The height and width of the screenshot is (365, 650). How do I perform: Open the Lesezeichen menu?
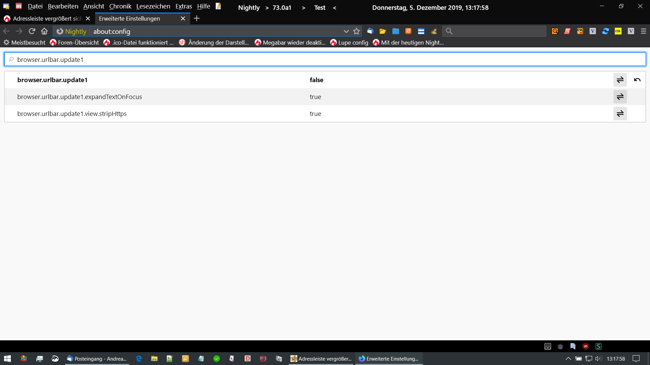pos(153,6)
